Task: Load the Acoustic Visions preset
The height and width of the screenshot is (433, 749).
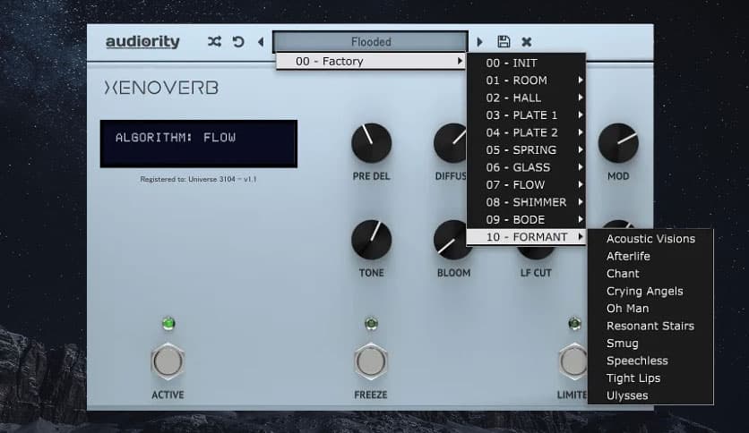Action: click(650, 239)
